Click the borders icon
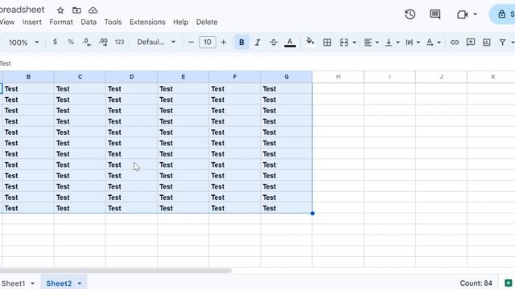 [328, 43]
